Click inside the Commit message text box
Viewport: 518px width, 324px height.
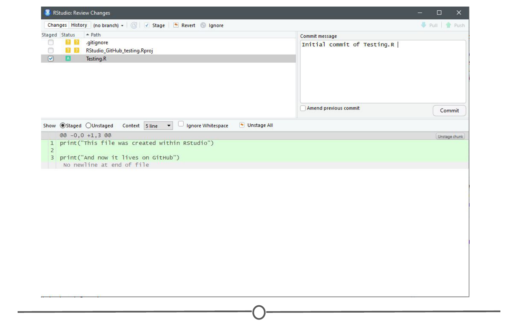coord(383,73)
